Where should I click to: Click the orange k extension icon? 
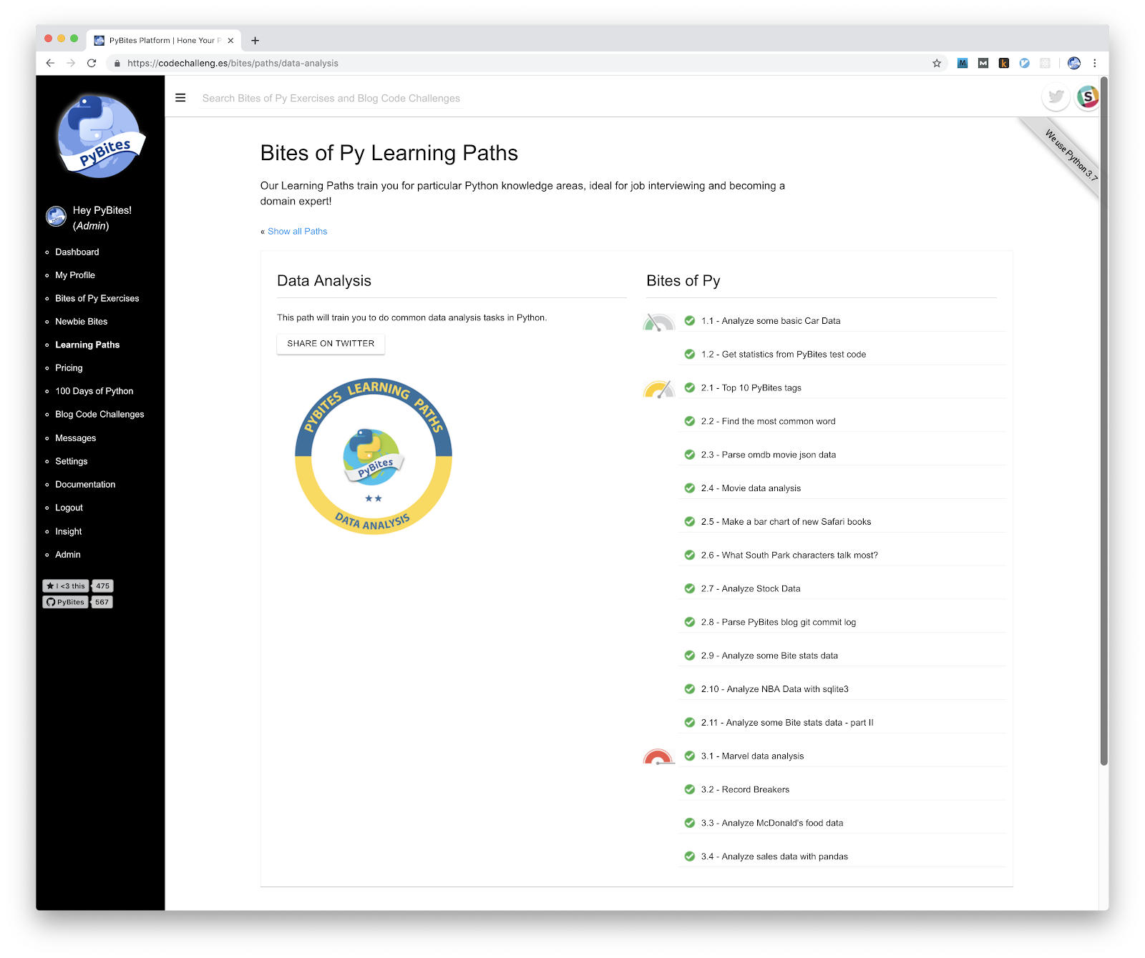coord(1004,63)
